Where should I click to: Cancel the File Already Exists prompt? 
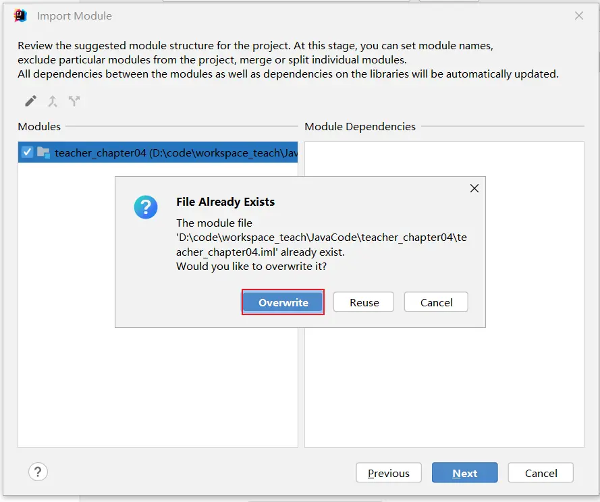tap(436, 302)
